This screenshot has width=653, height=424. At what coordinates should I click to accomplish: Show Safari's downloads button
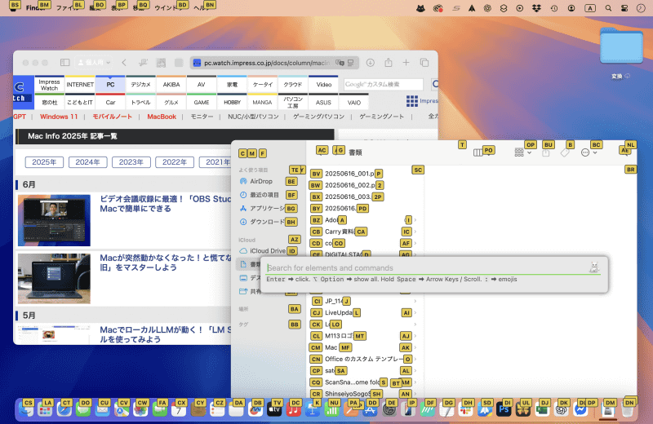[371, 63]
